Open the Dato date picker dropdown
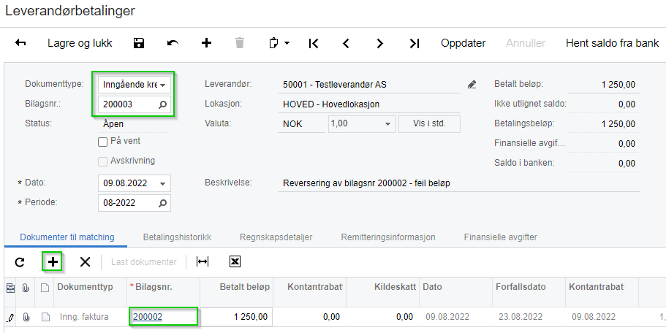Viewport: 666px width, 333px height. click(x=163, y=184)
